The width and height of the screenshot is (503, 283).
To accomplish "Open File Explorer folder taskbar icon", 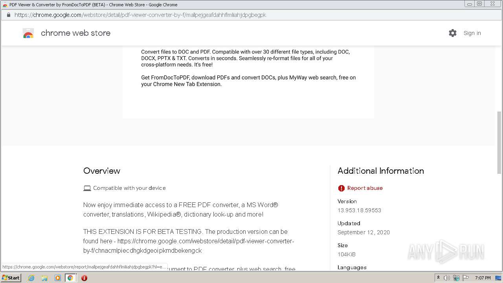I will tap(44, 278).
